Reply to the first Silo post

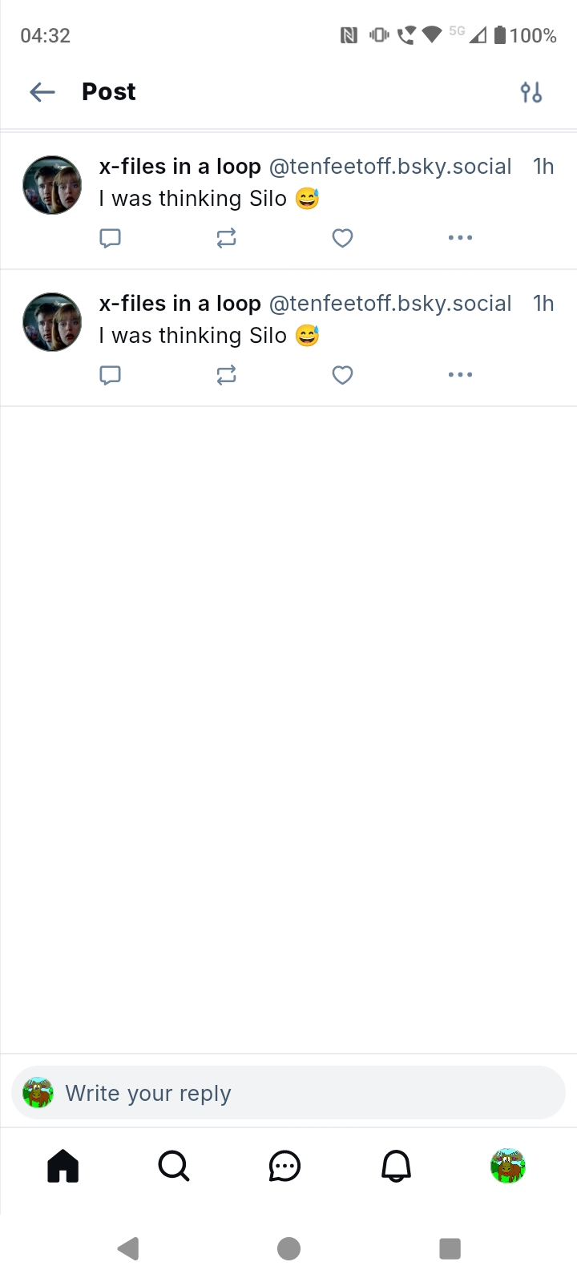110,238
